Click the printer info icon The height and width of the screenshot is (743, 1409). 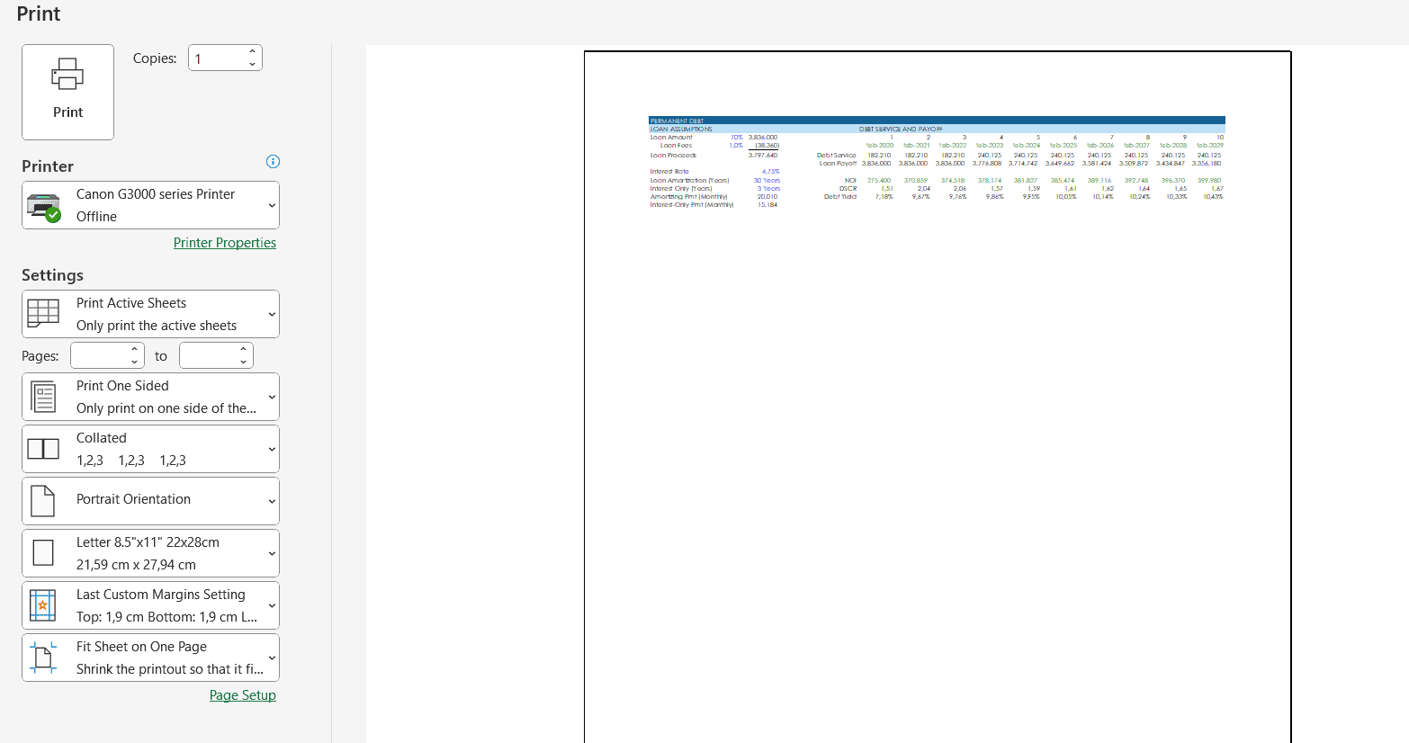273,162
